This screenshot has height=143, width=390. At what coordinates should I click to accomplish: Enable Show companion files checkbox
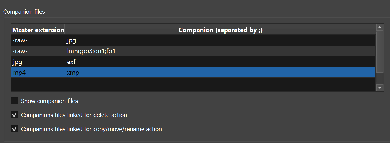click(x=14, y=101)
